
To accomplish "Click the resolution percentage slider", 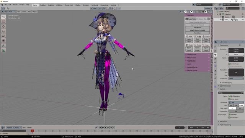I will (236, 54).
